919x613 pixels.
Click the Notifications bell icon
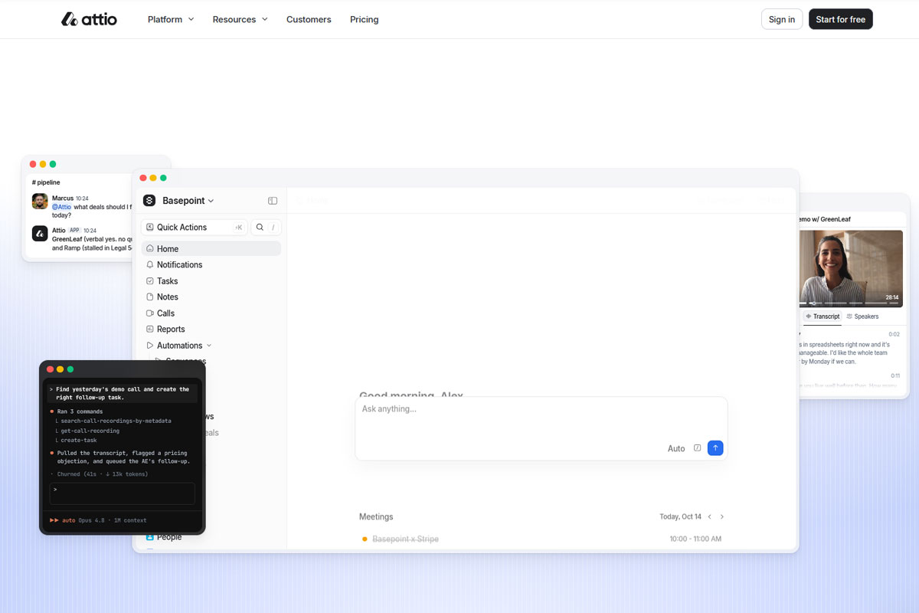point(150,265)
